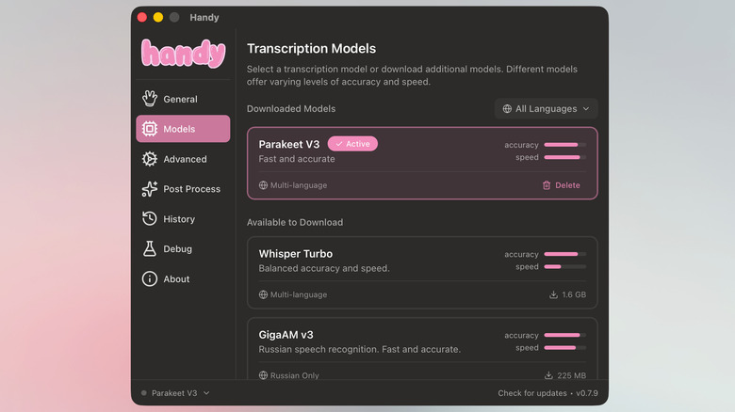Click the globe icon beside Russian Only
Image resolution: width=735 pixels, height=412 pixels.
coord(263,375)
